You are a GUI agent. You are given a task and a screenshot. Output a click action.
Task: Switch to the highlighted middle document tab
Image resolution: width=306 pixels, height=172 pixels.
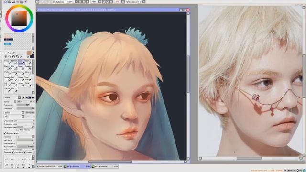77,167
